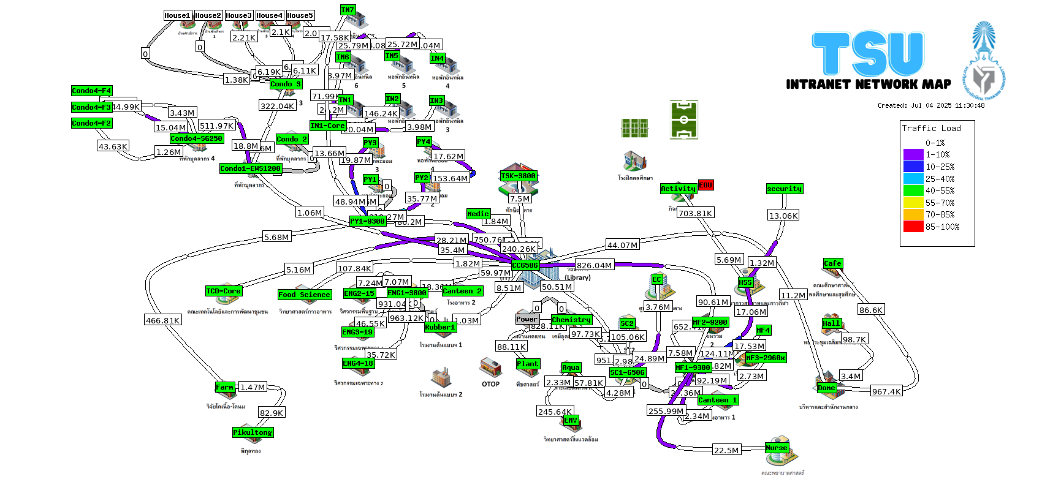Screen dimensions: 1042x490
Task: Click the Condo1-EHS1200 node
Action: pyautogui.click(x=251, y=168)
